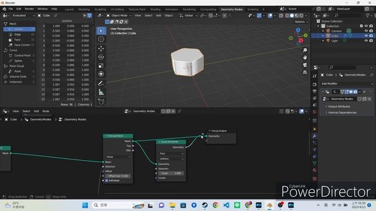
Task: Toggle Collection exclude checkbox in outliner
Action: point(361,26)
